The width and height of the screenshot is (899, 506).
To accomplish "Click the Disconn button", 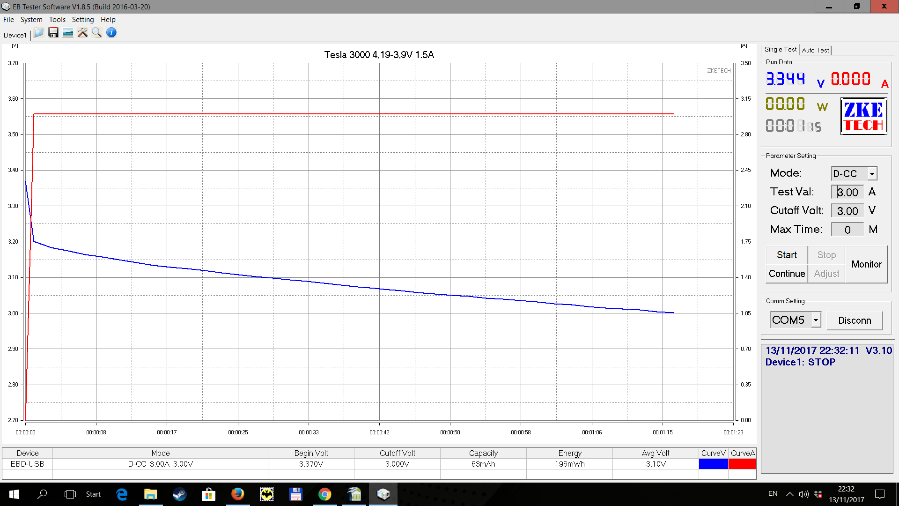I will 855,320.
